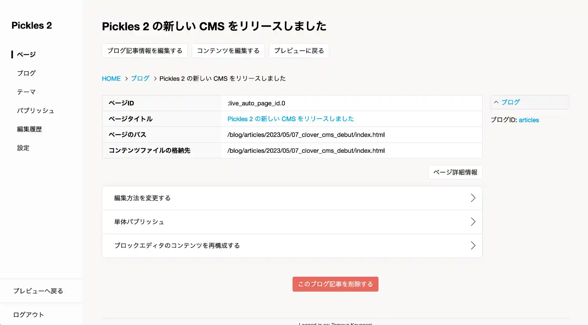Follow the HOME breadcrumb link
Image resolution: width=588 pixels, height=325 pixels.
point(111,79)
